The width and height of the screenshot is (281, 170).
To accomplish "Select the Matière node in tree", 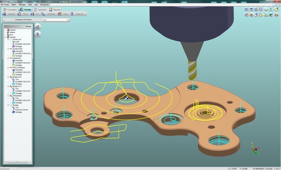I will [11, 32].
